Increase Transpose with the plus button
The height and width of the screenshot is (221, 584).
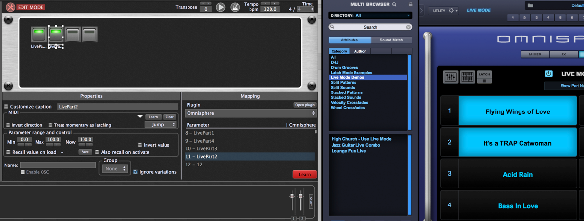click(209, 4)
